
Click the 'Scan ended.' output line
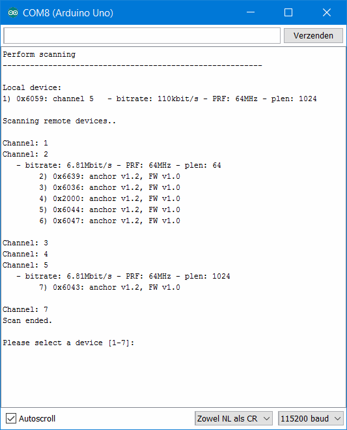(27, 320)
